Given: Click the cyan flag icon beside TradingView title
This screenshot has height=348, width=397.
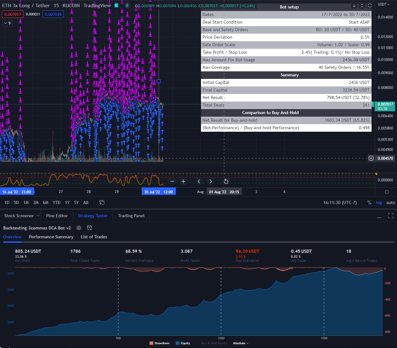Looking at the screenshot, I should pos(117,5).
